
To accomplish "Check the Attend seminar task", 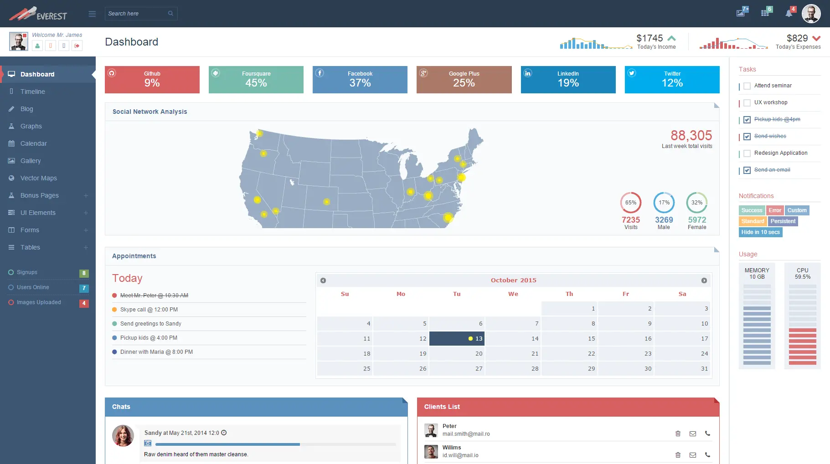I will 747,86.
